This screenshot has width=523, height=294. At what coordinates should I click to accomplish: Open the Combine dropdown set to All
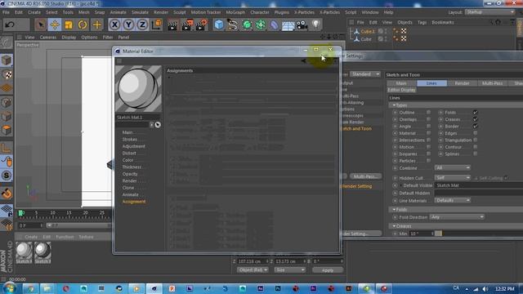pyautogui.click(x=452, y=167)
